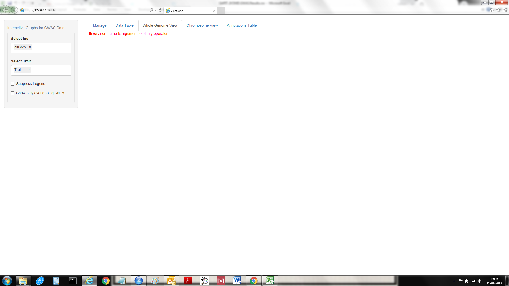Click the refresh page icon
This screenshot has width=509, height=286.
click(160, 10)
